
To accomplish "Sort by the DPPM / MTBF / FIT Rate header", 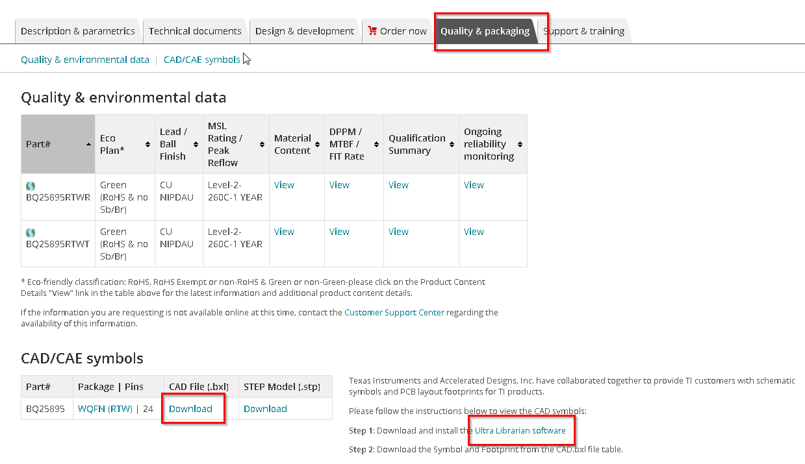I will [x=376, y=144].
